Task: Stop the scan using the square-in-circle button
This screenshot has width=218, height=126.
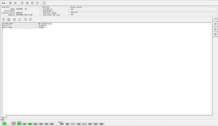Action: (x=27, y=3)
